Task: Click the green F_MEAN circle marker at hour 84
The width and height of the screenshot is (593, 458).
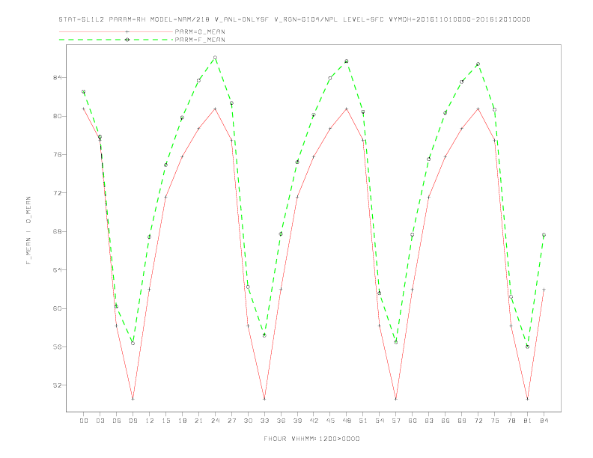Action: 544,235
